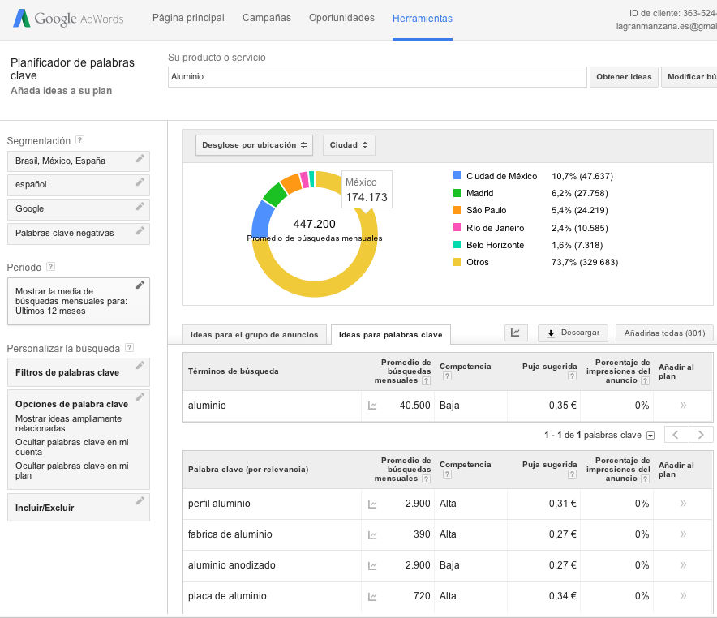Open the Desglose por ubicación dropdown

(x=254, y=145)
